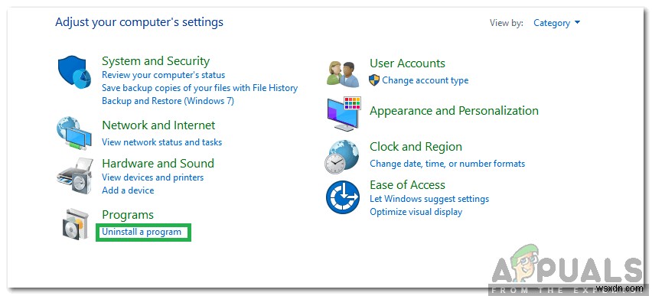The image size is (652, 296).
Task: Select Optimize visual display link
Action: 416,212
